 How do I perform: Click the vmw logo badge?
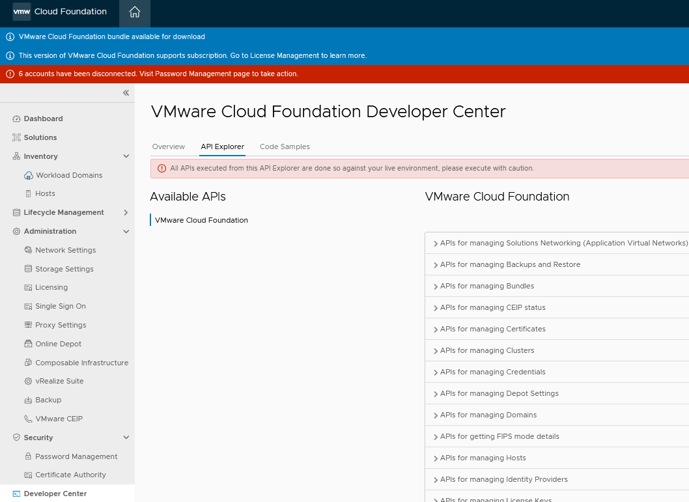21,12
